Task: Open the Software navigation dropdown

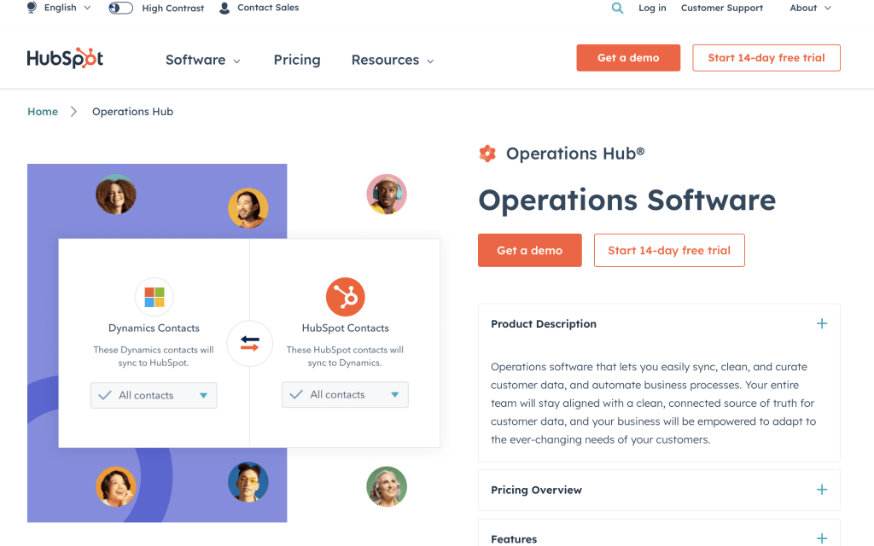Action: [x=203, y=60]
